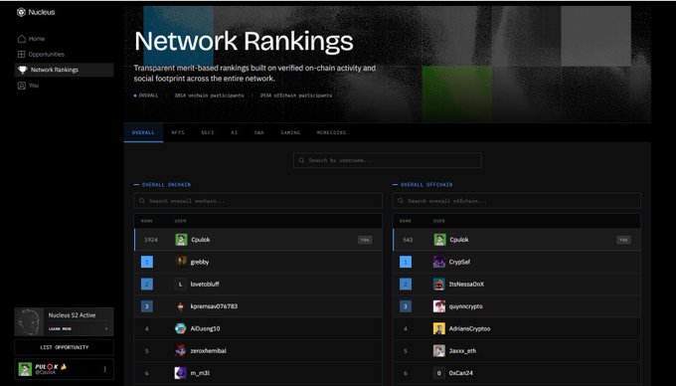Image resolution: width=676 pixels, height=386 pixels.
Task: Click quynncrypto username
Action: pos(466,306)
